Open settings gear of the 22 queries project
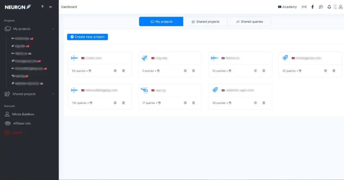The height and width of the screenshot is (180, 344). [325, 71]
